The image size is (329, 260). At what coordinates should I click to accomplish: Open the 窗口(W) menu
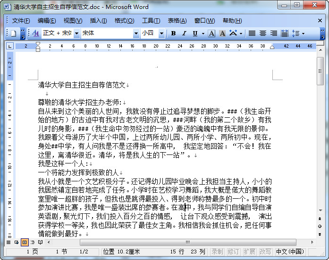point(204,21)
